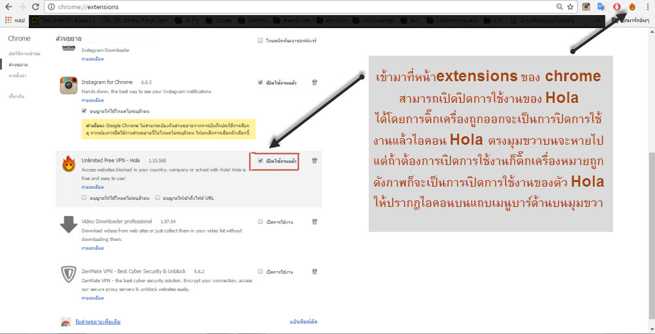Click the Hola flame logo in extension list
655x334 pixels.
tap(69, 164)
